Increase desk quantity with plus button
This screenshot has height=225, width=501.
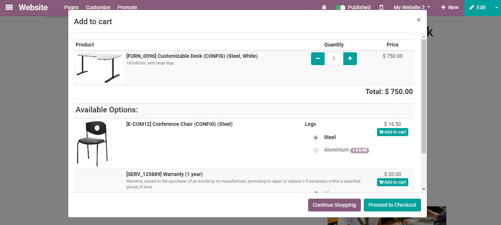pos(350,59)
